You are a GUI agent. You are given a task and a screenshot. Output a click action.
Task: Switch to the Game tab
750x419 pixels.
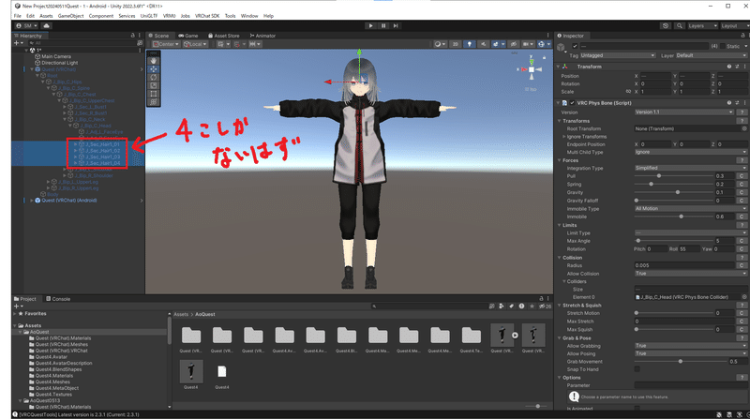(188, 36)
